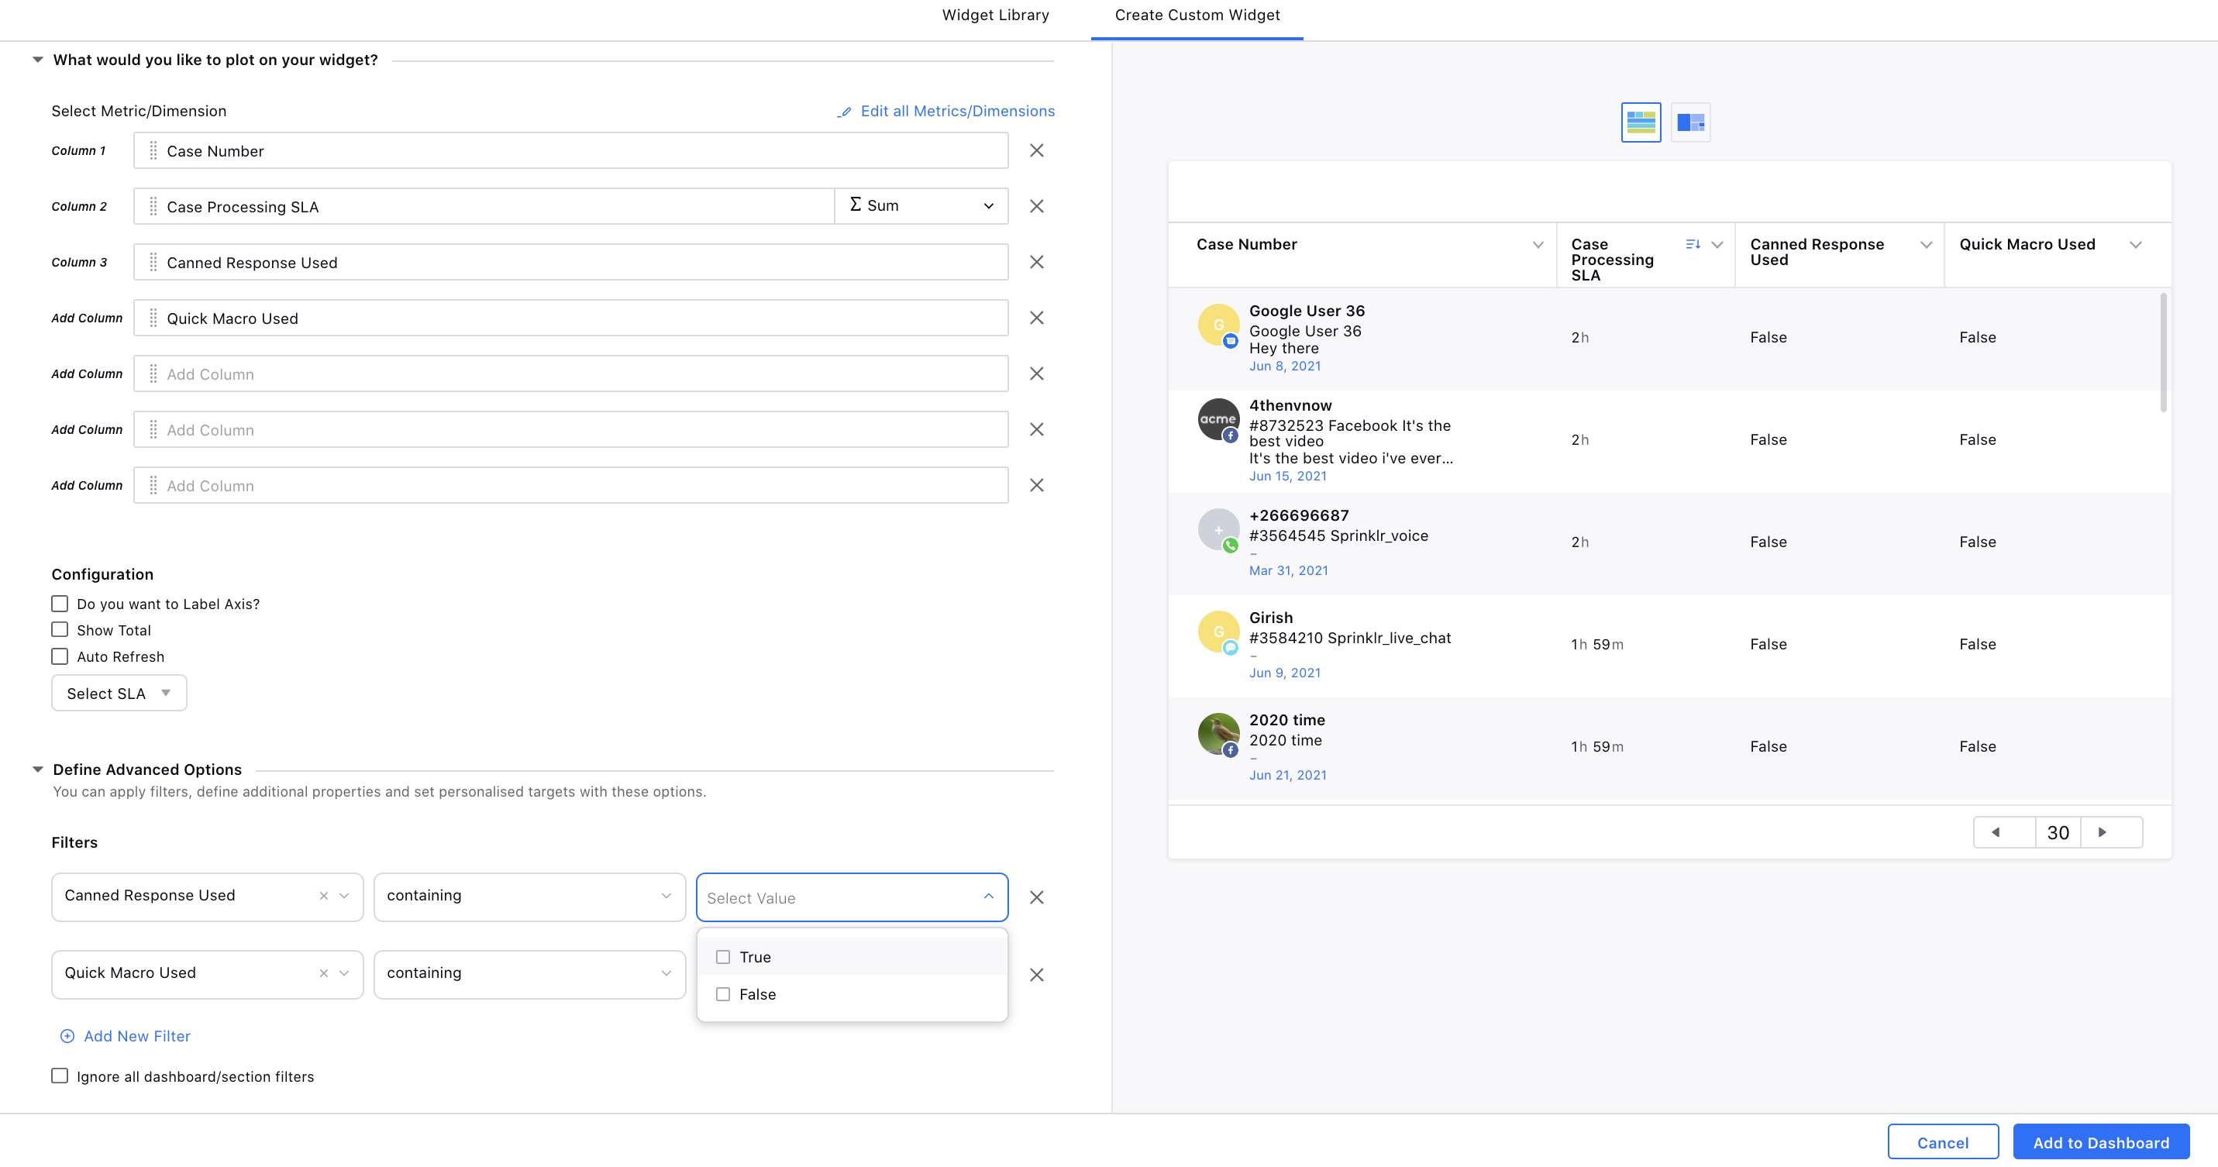
Task: Open Jun 15, 2021 date link
Action: (x=1288, y=476)
